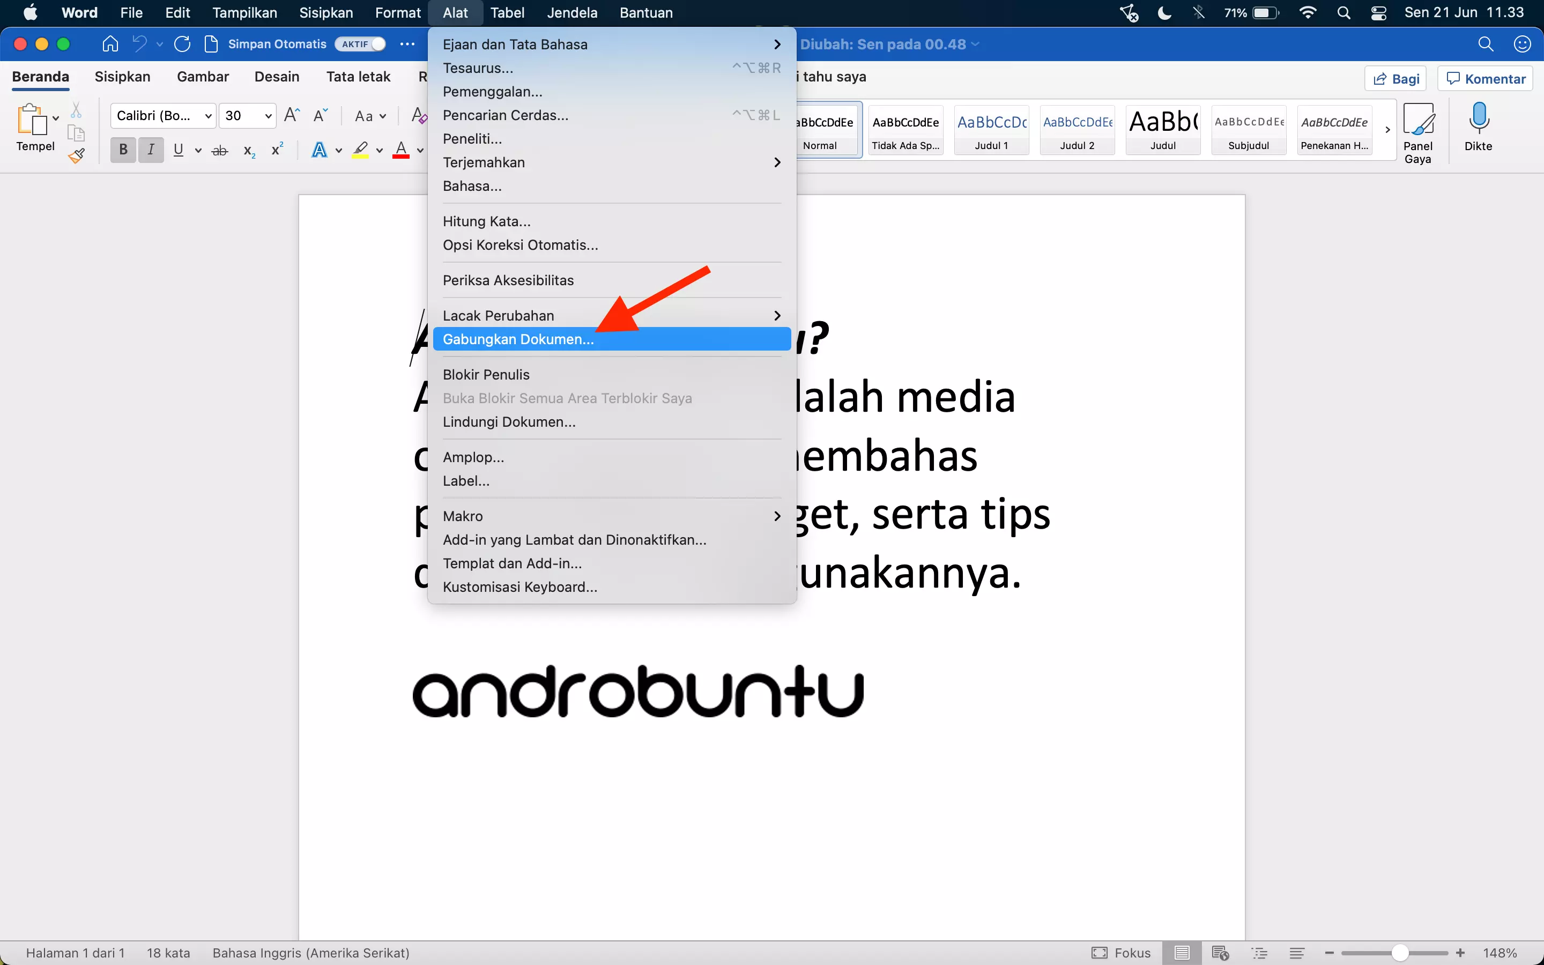Toggle Italic formatting button
The height and width of the screenshot is (965, 1544).
tap(151, 150)
